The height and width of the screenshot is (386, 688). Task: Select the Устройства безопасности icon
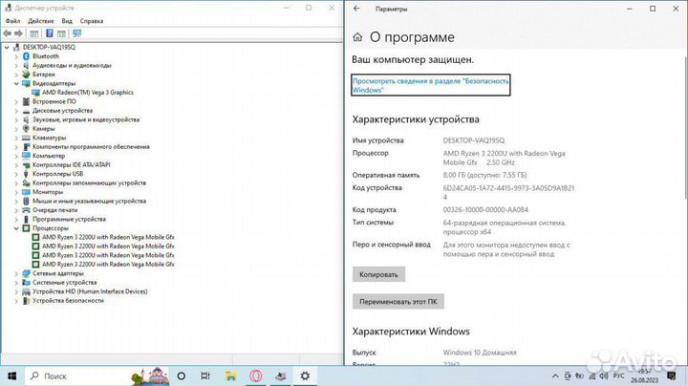point(26,300)
